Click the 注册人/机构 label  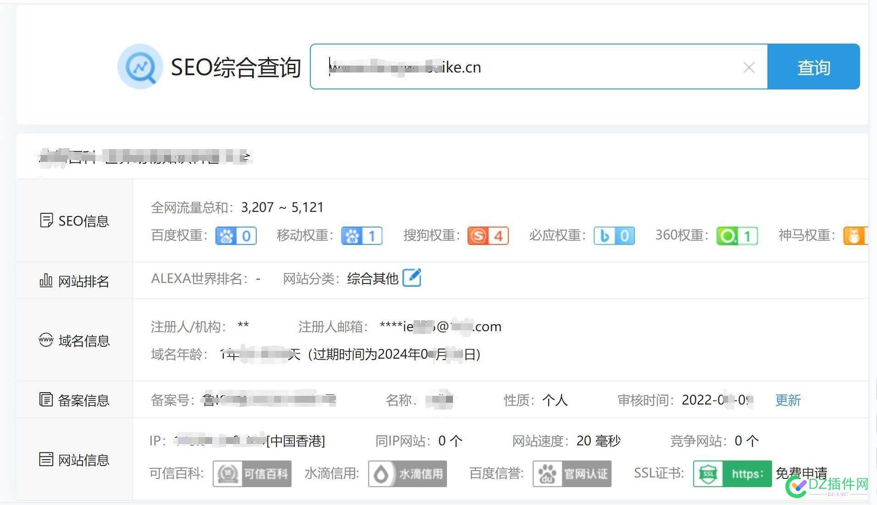(188, 327)
